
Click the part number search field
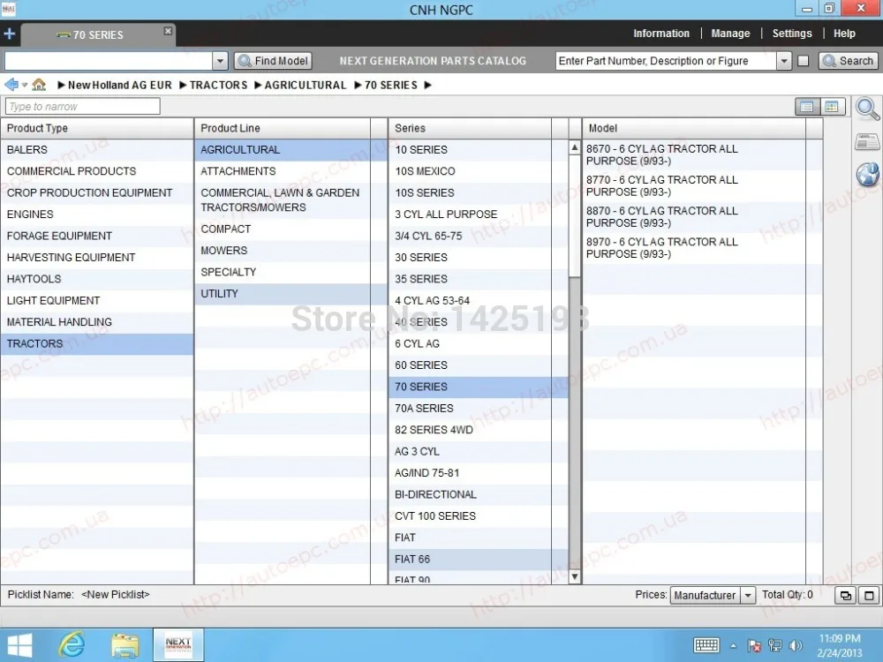(666, 61)
